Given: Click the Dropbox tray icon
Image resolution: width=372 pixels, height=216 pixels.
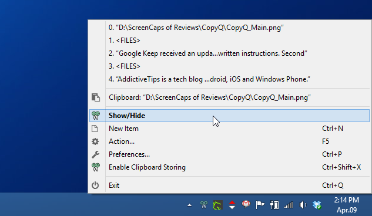Looking at the screenshot, I should click(x=317, y=205).
